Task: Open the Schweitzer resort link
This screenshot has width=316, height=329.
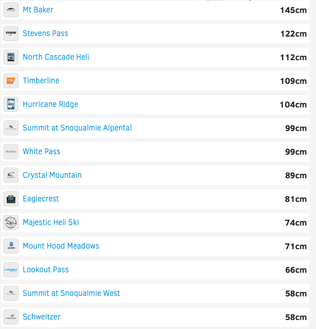Action: coord(42,317)
